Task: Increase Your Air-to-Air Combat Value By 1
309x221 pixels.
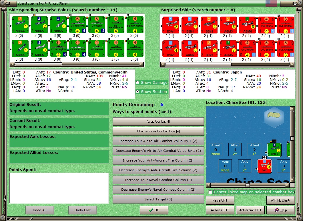Action: point(158,141)
